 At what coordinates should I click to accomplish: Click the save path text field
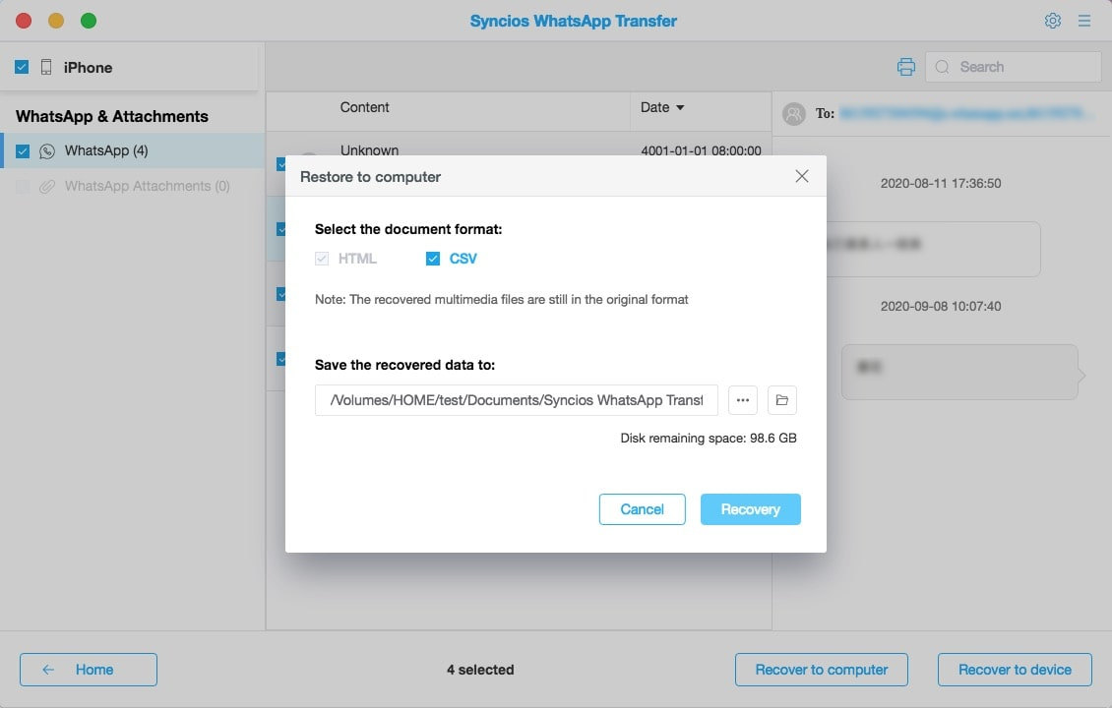(517, 400)
